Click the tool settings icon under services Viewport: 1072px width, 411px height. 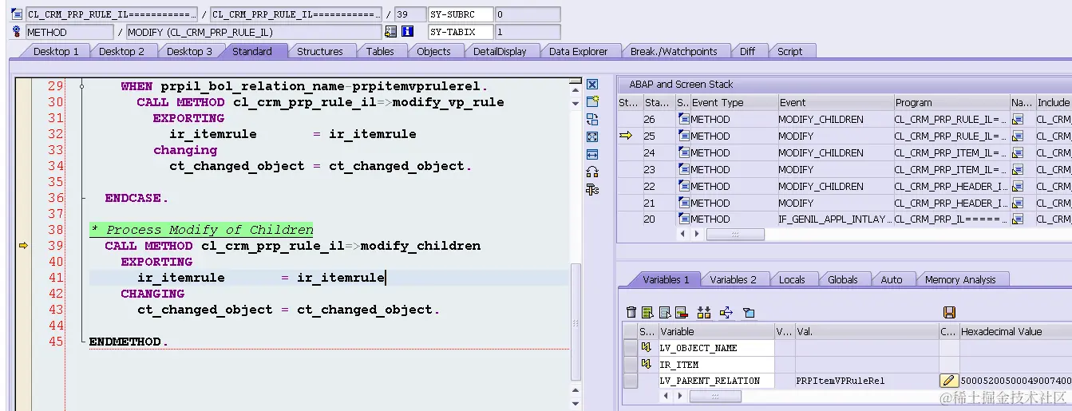pyautogui.click(x=592, y=189)
